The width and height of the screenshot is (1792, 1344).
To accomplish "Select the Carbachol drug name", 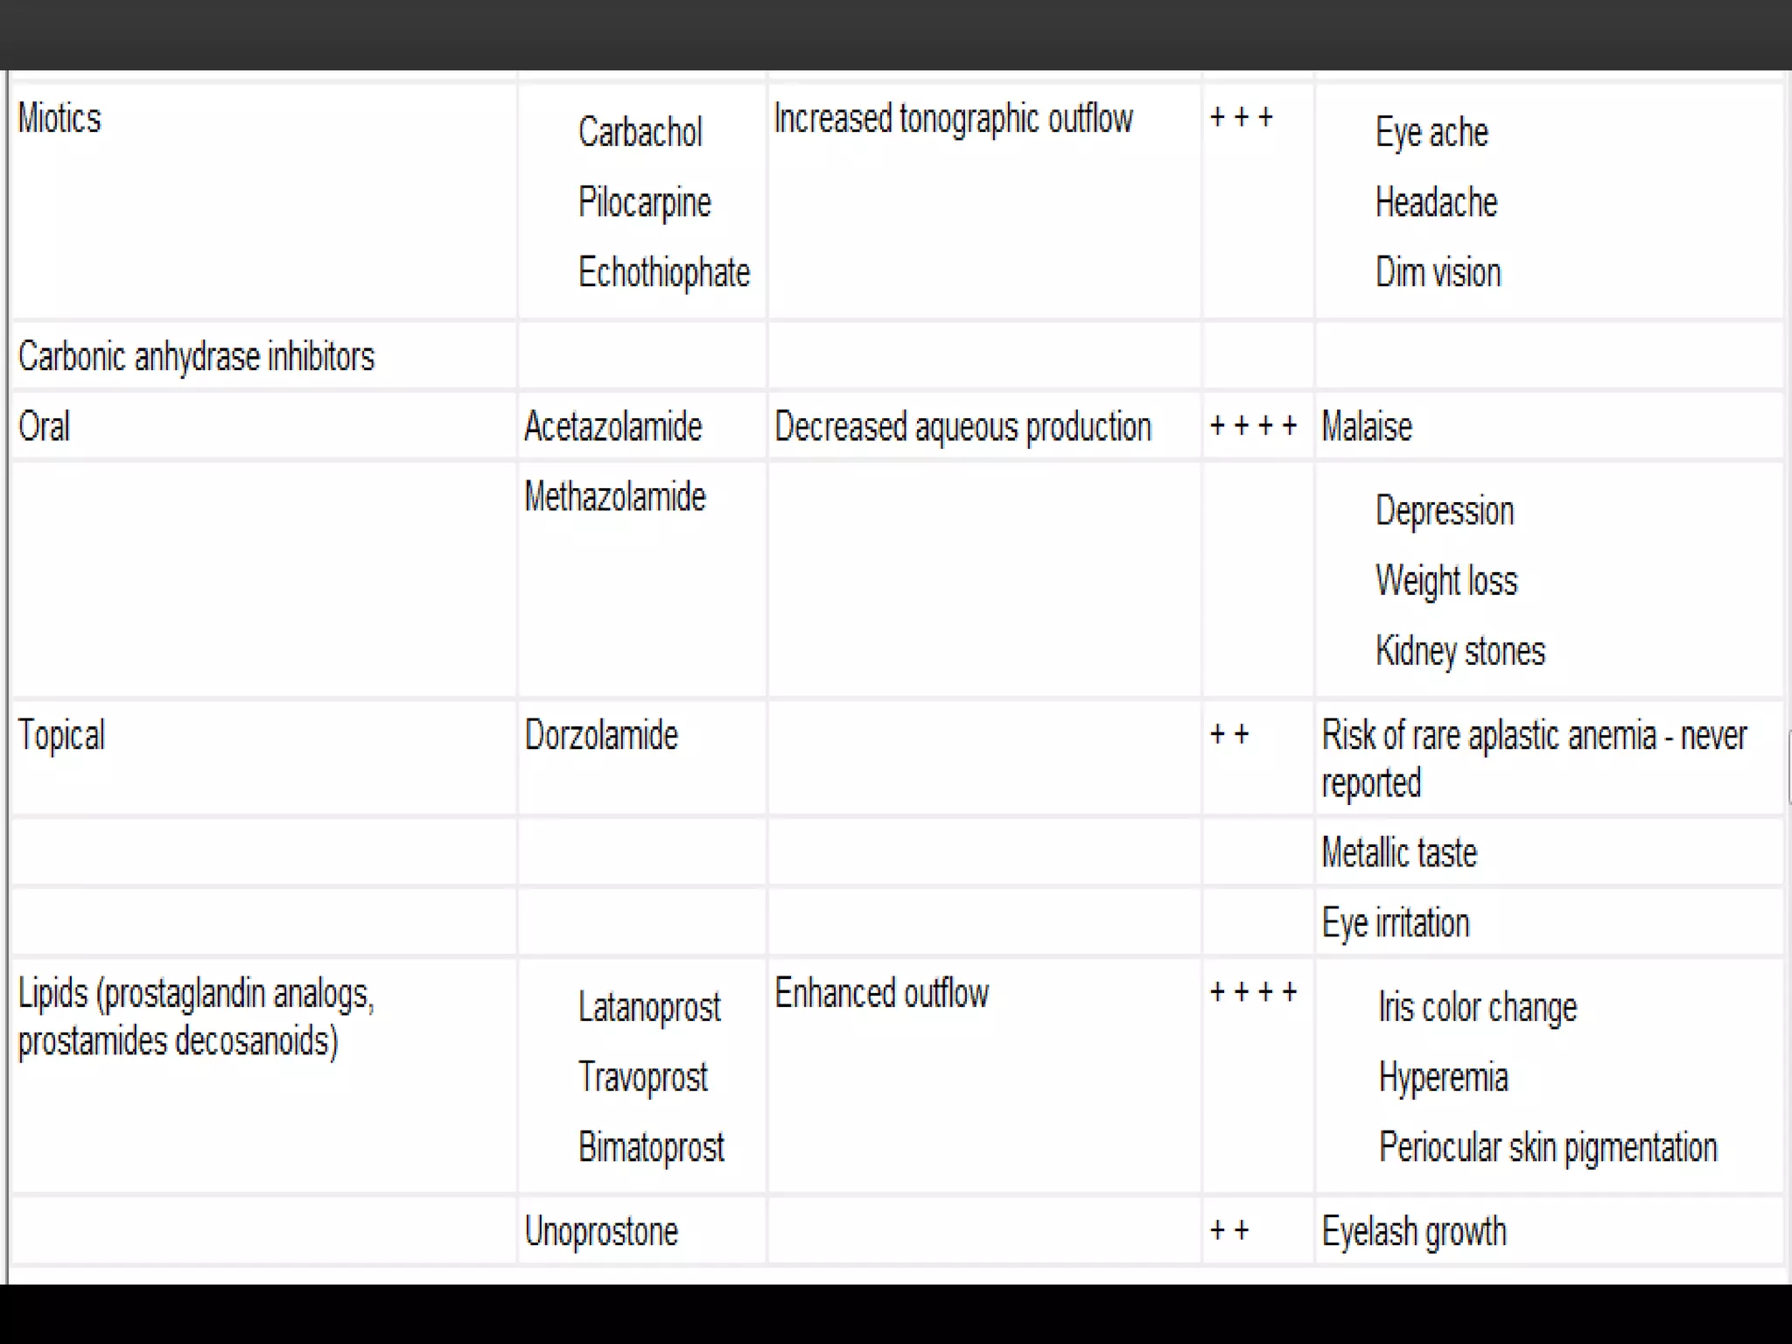I will click(640, 132).
